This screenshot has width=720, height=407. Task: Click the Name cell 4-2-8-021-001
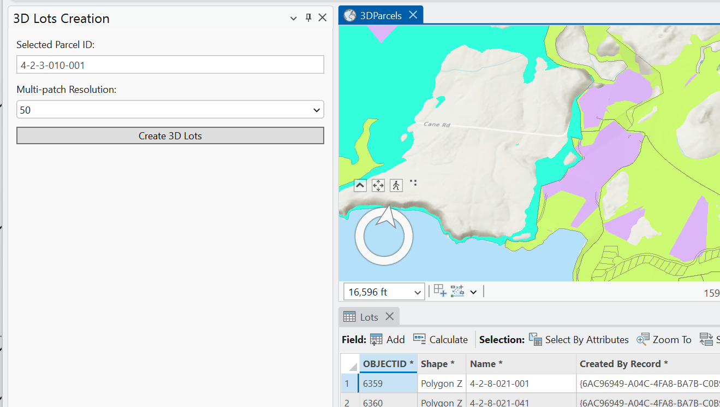click(521, 384)
